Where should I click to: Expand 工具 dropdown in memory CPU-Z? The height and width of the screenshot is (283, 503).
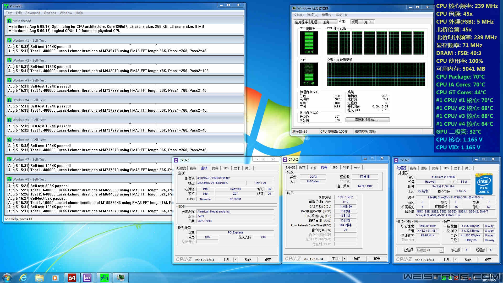tap(345, 259)
